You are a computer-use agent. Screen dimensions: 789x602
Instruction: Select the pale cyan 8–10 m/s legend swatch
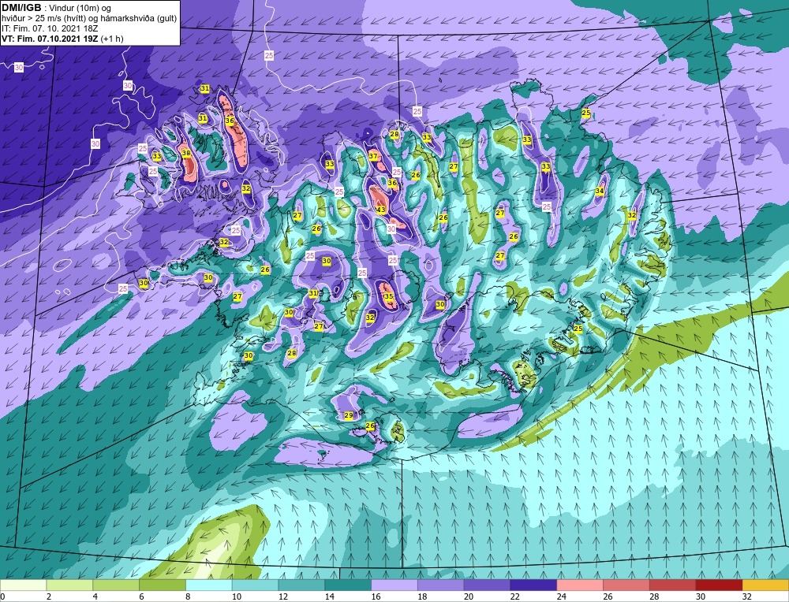(209, 585)
